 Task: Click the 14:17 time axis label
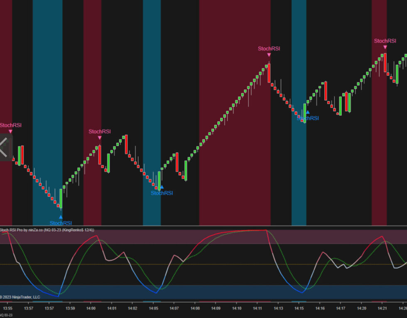[x=341, y=308]
